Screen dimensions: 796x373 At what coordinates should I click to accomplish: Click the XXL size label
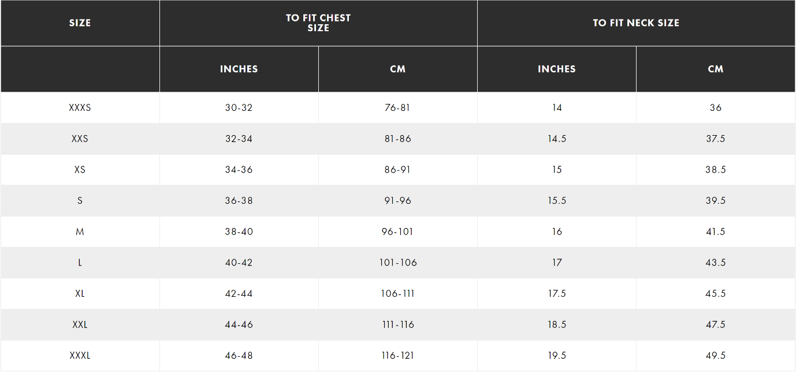click(x=80, y=324)
